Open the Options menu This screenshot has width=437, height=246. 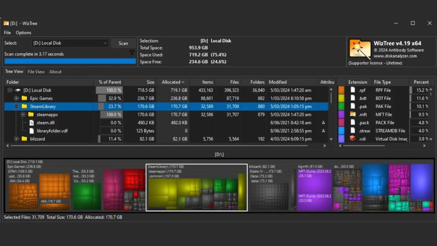(x=24, y=32)
